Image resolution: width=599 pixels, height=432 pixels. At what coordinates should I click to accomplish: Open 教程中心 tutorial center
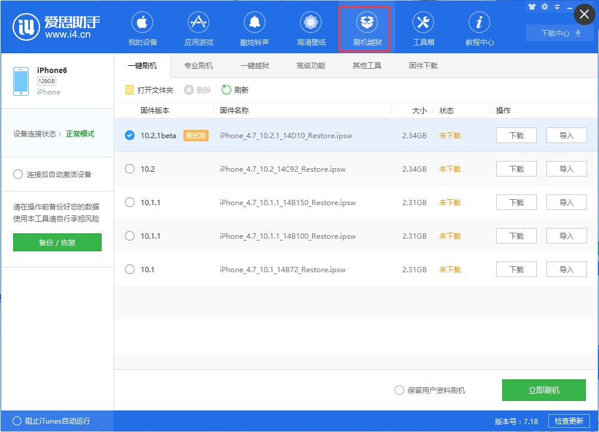click(478, 28)
